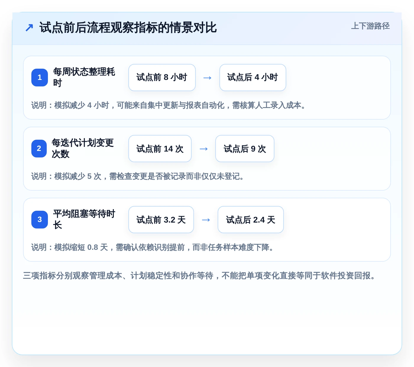Click the number 2 badge
The height and width of the screenshot is (367, 414).
tap(40, 149)
